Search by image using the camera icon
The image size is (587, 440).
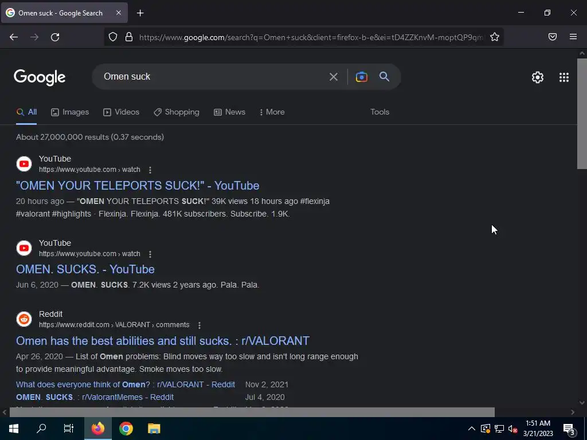click(361, 77)
